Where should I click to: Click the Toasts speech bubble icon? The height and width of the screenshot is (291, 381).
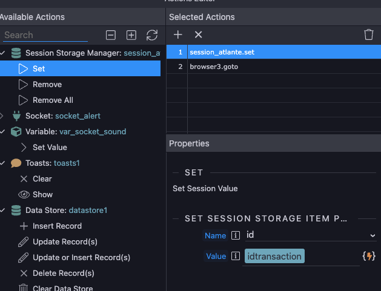click(16, 163)
